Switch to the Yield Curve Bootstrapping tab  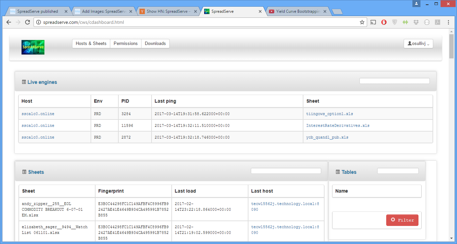pos(297,11)
